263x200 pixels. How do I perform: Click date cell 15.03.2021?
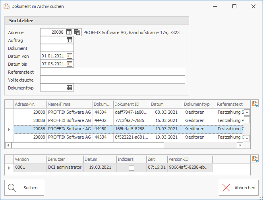(x=166, y=120)
